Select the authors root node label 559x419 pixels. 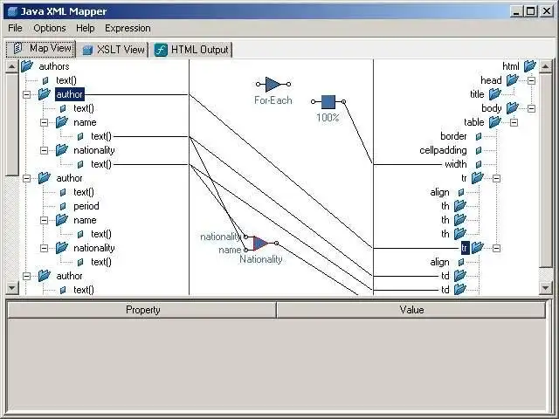coord(54,66)
